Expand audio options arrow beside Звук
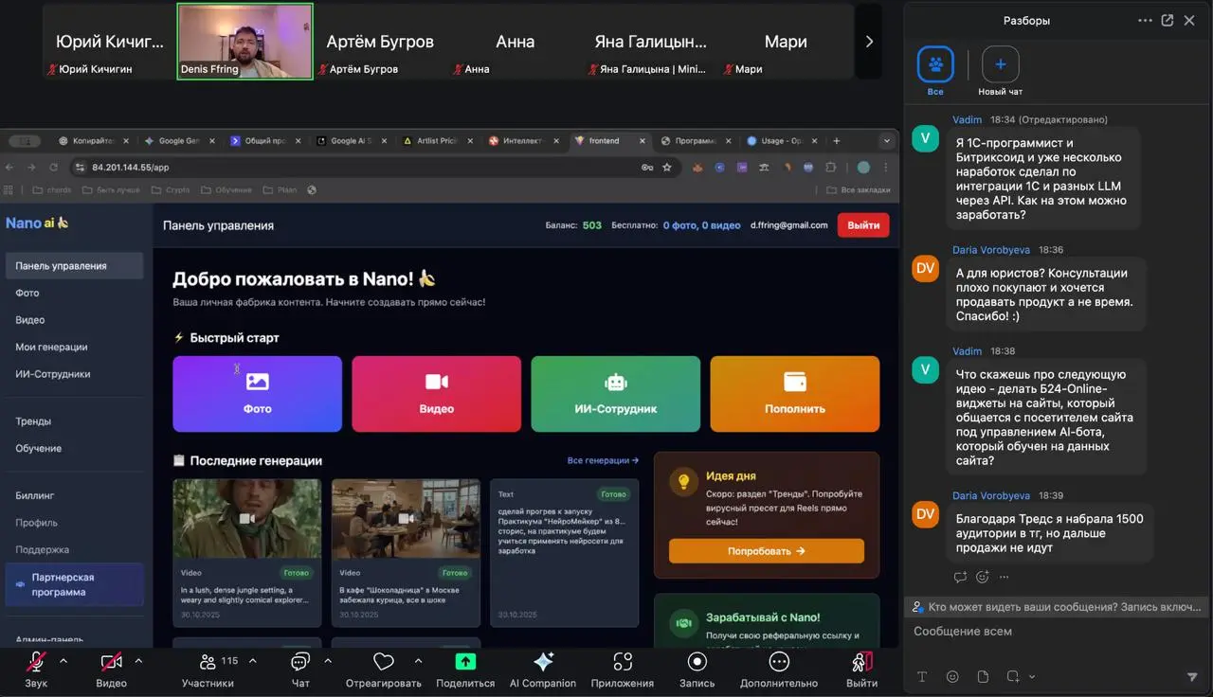Viewport: 1213px width, 697px height. tap(63, 661)
